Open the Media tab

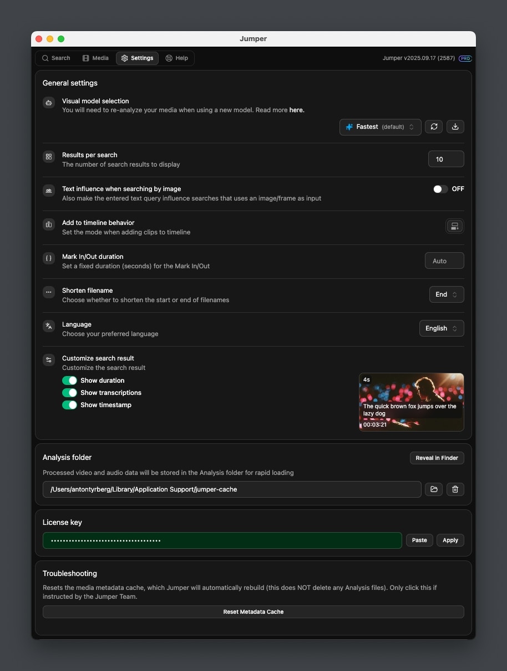[x=95, y=58]
